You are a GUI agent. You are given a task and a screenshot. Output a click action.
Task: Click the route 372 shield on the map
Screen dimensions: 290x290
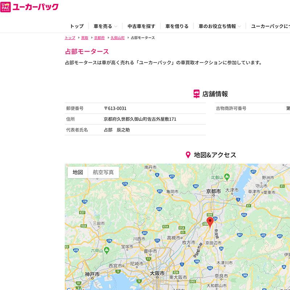pyautogui.click(x=159, y=191)
